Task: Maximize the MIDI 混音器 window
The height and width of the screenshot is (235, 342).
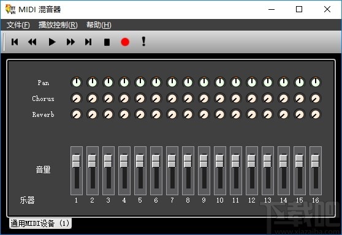Action: point(299,9)
